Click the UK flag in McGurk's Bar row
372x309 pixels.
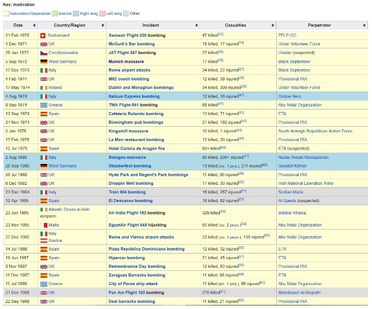coord(44,44)
